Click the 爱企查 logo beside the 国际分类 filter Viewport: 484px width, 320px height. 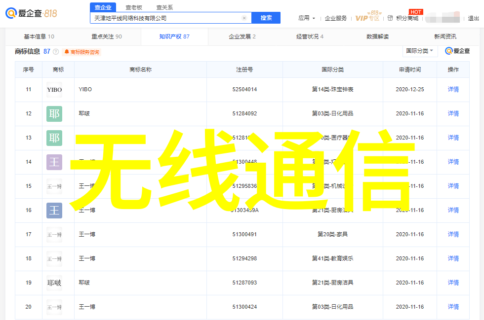pos(457,51)
